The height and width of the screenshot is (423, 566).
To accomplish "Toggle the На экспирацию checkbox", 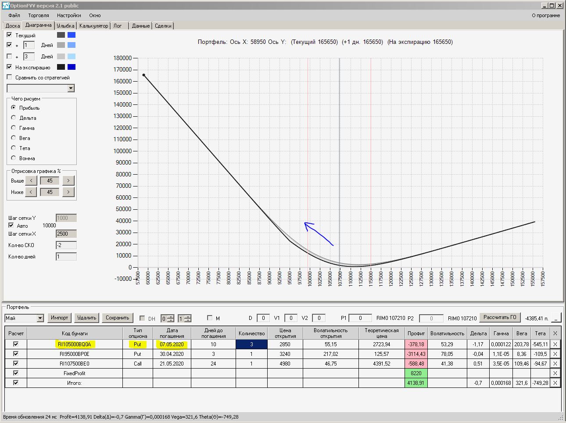I will [10, 67].
